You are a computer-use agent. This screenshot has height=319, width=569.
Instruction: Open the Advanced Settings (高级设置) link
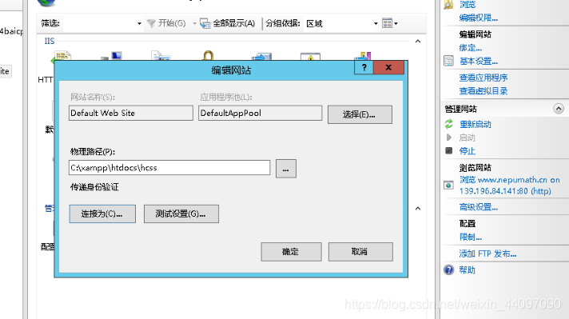click(x=478, y=207)
